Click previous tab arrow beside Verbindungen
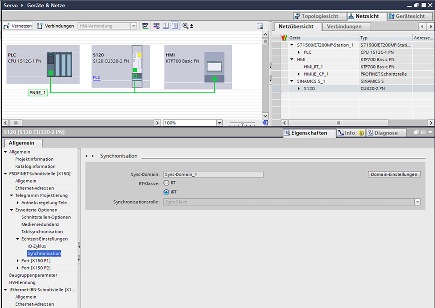The image size is (435, 308). [x=422, y=27]
